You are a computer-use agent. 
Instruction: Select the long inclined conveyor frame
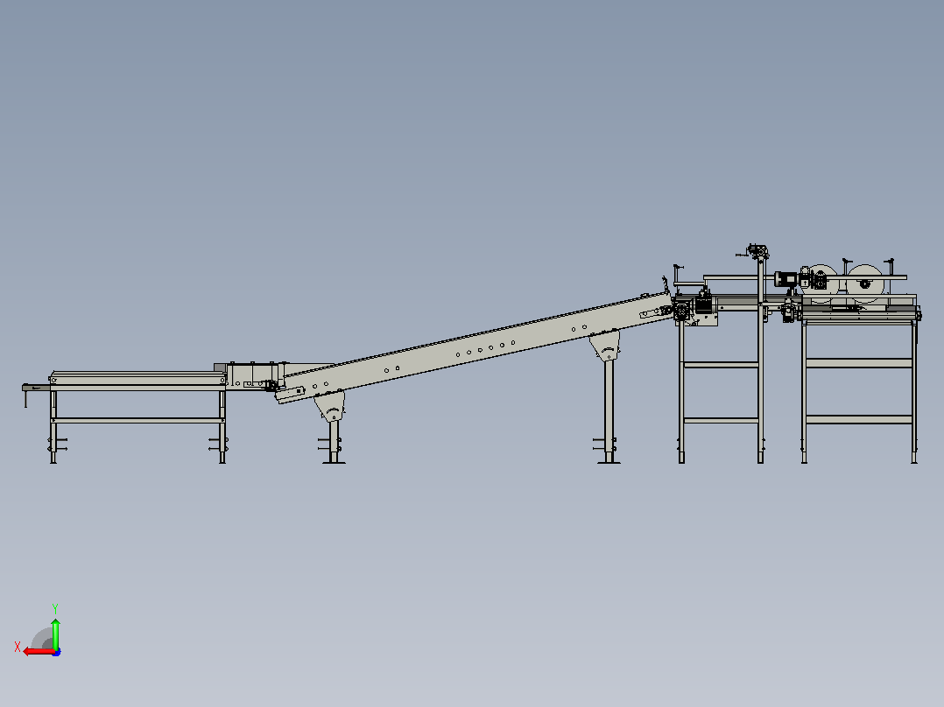(476, 347)
